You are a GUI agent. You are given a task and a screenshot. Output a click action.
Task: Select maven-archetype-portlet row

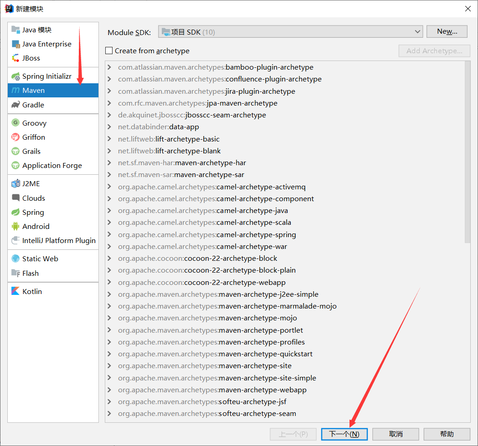[x=285, y=330]
